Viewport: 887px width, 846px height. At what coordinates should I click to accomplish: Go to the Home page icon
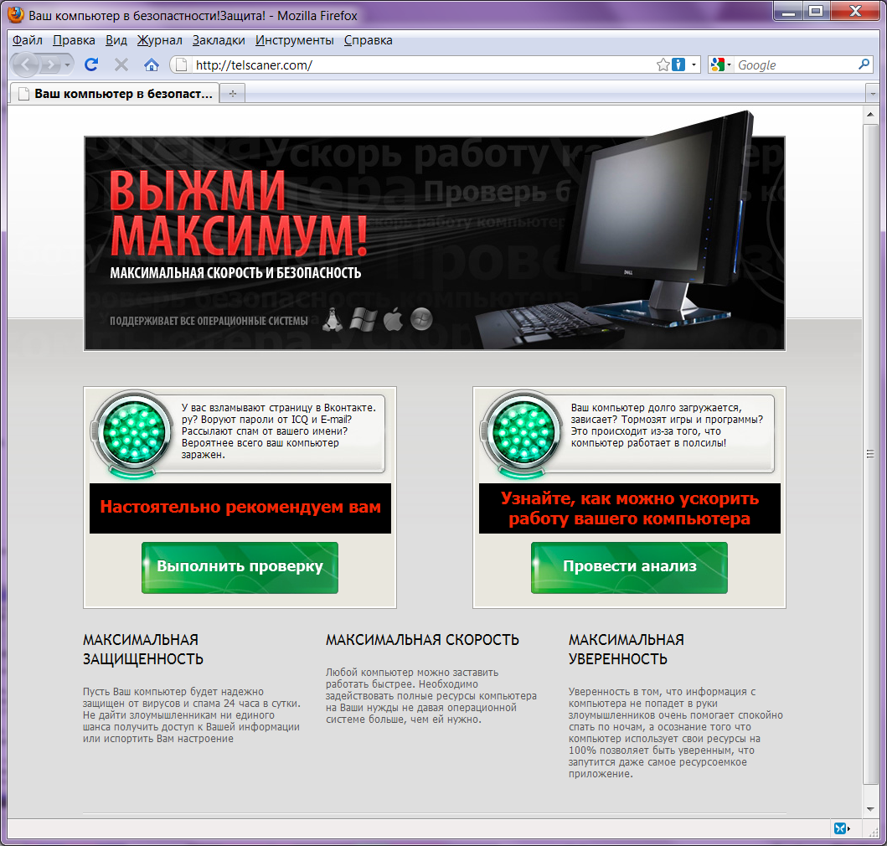click(151, 65)
